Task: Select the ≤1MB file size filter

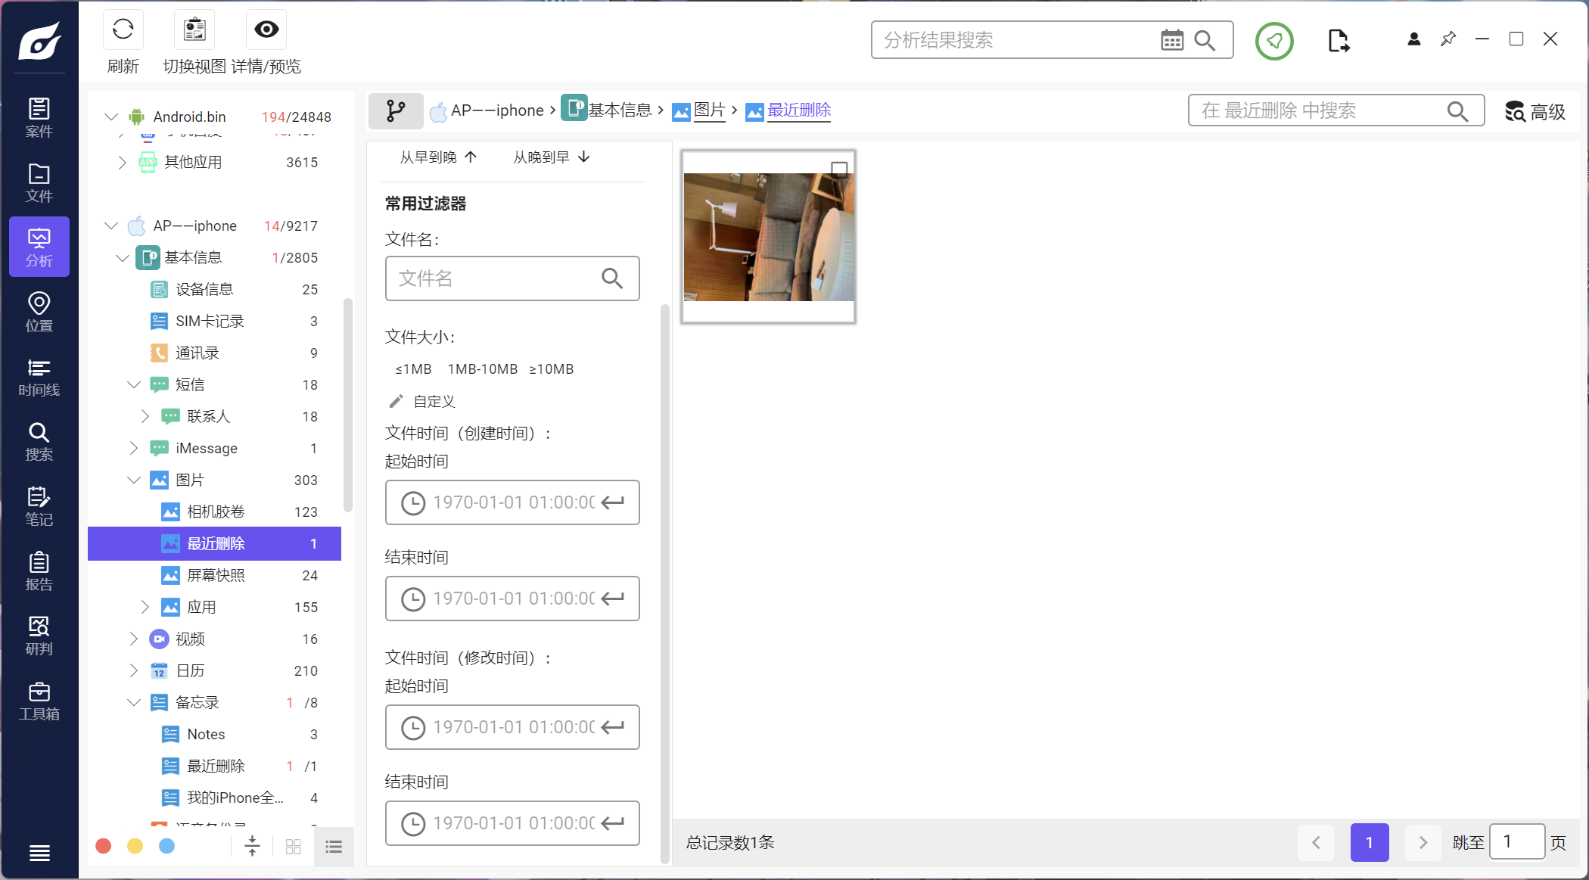Action: click(413, 369)
